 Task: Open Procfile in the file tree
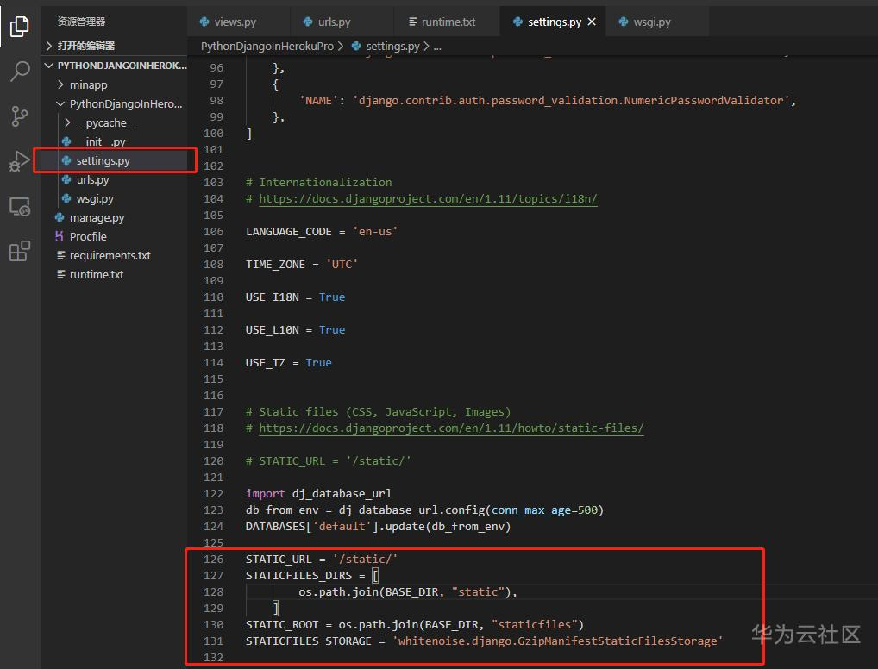(x=114, y=237)
